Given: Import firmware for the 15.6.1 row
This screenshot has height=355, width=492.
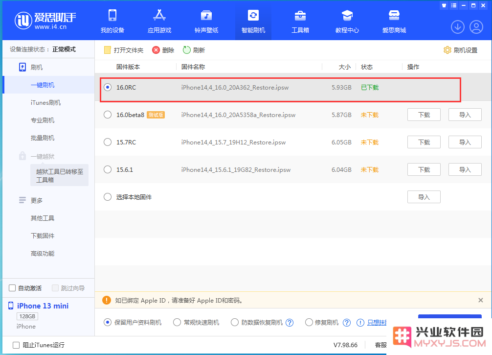Looking at the screenshot, I should coord(465,169).
